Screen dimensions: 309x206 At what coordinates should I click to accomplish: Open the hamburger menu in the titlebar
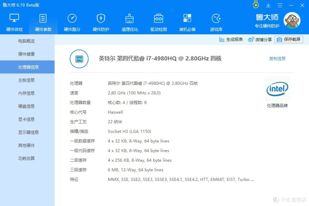point(280,5)
